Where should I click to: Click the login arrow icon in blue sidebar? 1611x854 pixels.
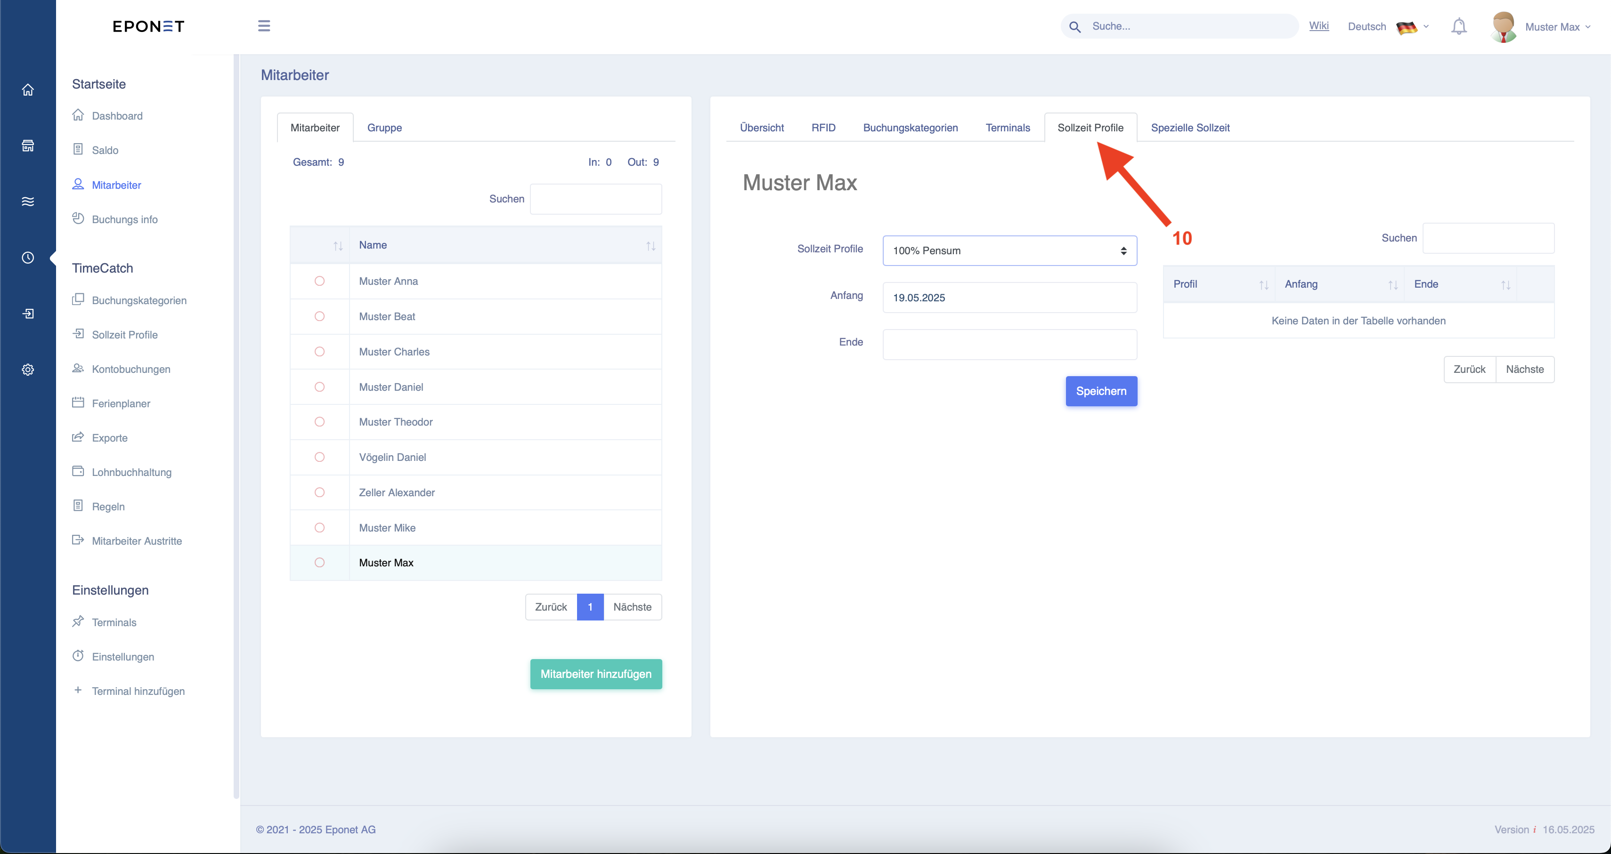tap(27, 313)
